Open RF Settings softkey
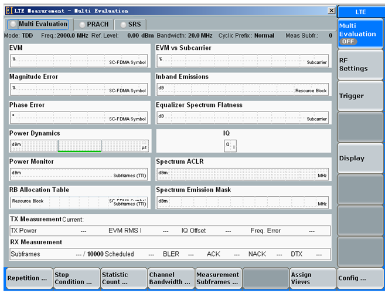Viewport: 385px width, 293px height. 360,65
